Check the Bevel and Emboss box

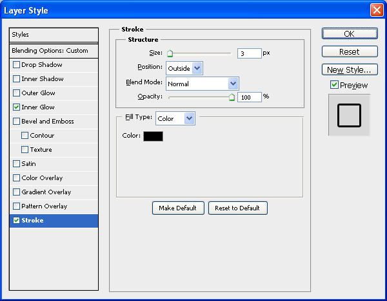(16, 122)
